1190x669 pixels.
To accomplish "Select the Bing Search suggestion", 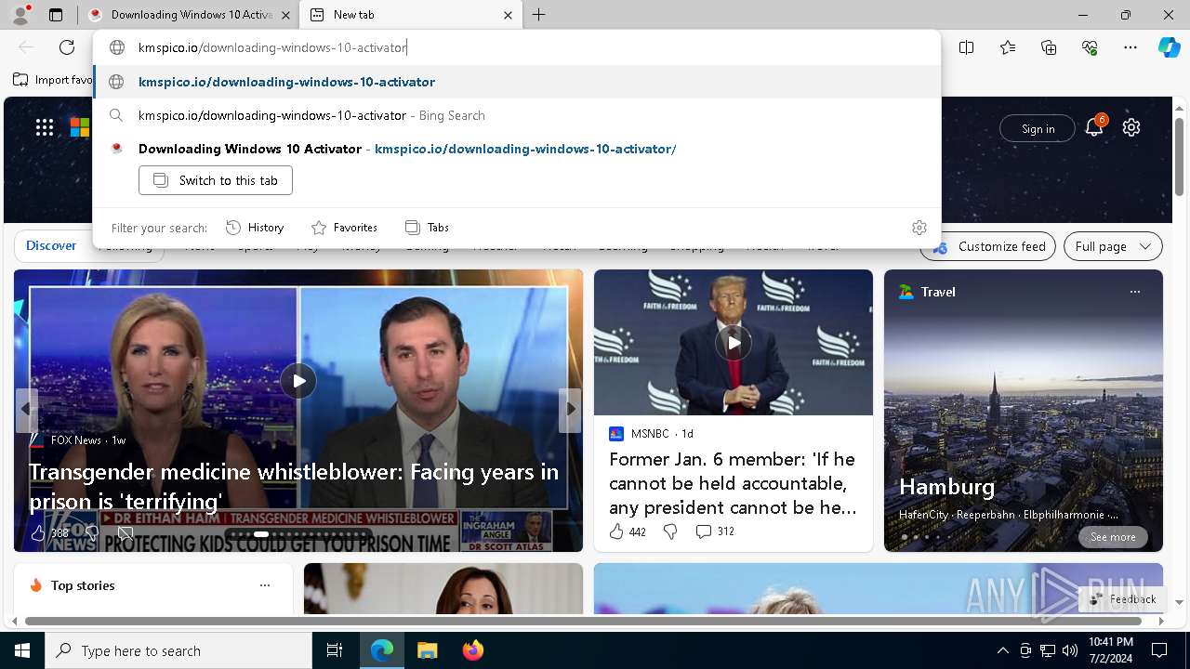I will 518,115.
